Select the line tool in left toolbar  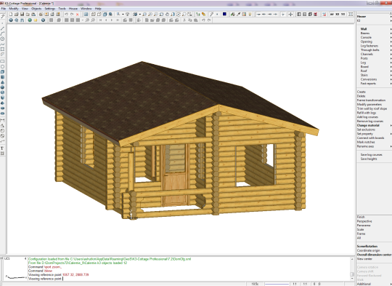point(2,28)
